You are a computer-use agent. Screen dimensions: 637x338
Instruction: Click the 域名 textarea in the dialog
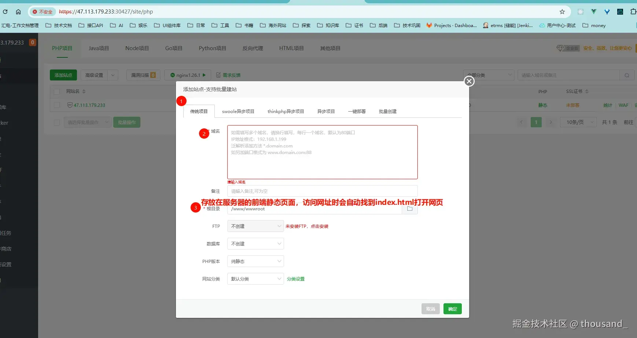click(323, 152)
